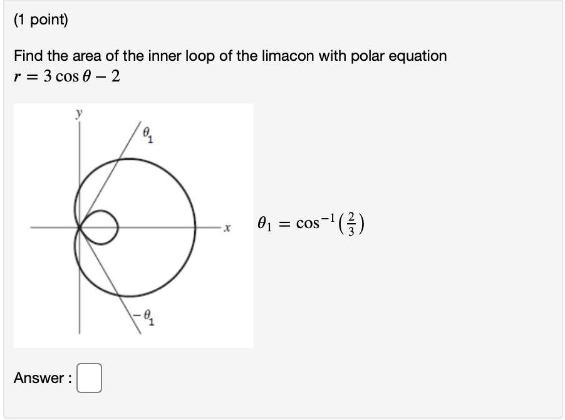Click the Answer label text
Screen dimensions: 565x420
[x=41, y=379]
